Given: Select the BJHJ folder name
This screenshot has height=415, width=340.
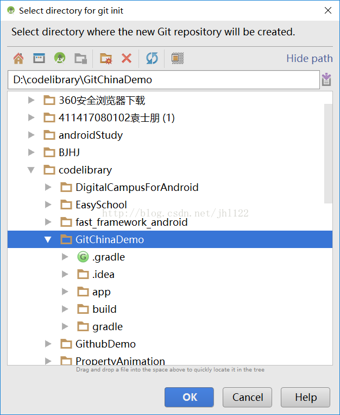Looking at the screenshot, I should 70,152.
